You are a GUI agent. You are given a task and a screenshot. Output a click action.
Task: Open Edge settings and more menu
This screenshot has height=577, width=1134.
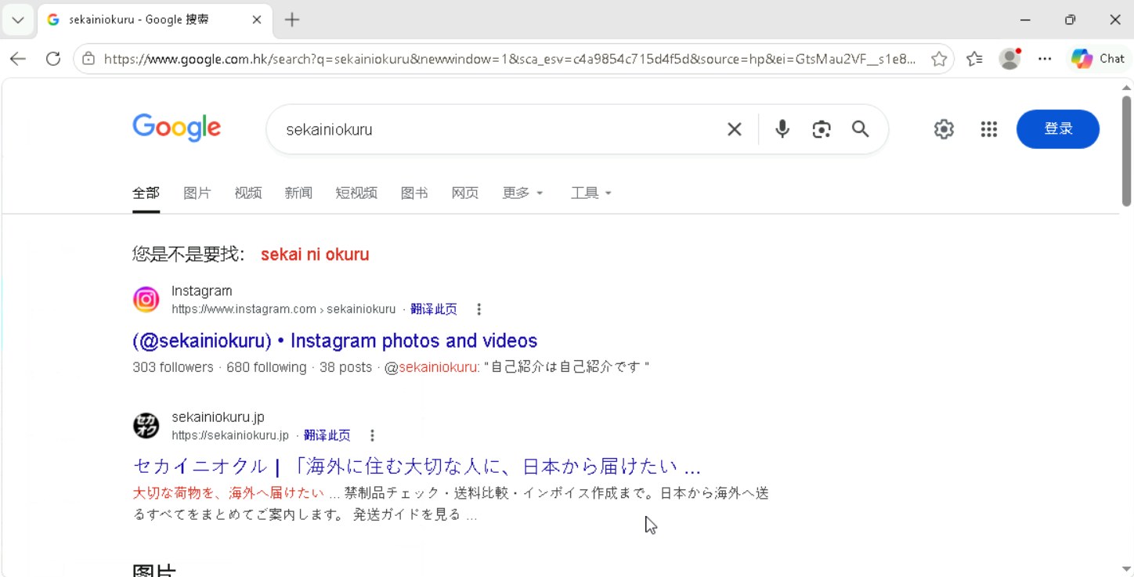click(x=1045, y=59)
